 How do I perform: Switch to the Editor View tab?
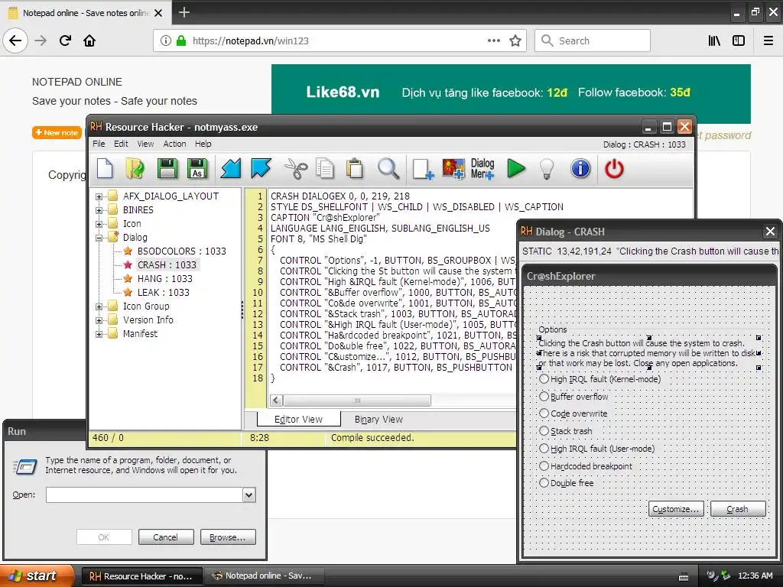[299, 420]
